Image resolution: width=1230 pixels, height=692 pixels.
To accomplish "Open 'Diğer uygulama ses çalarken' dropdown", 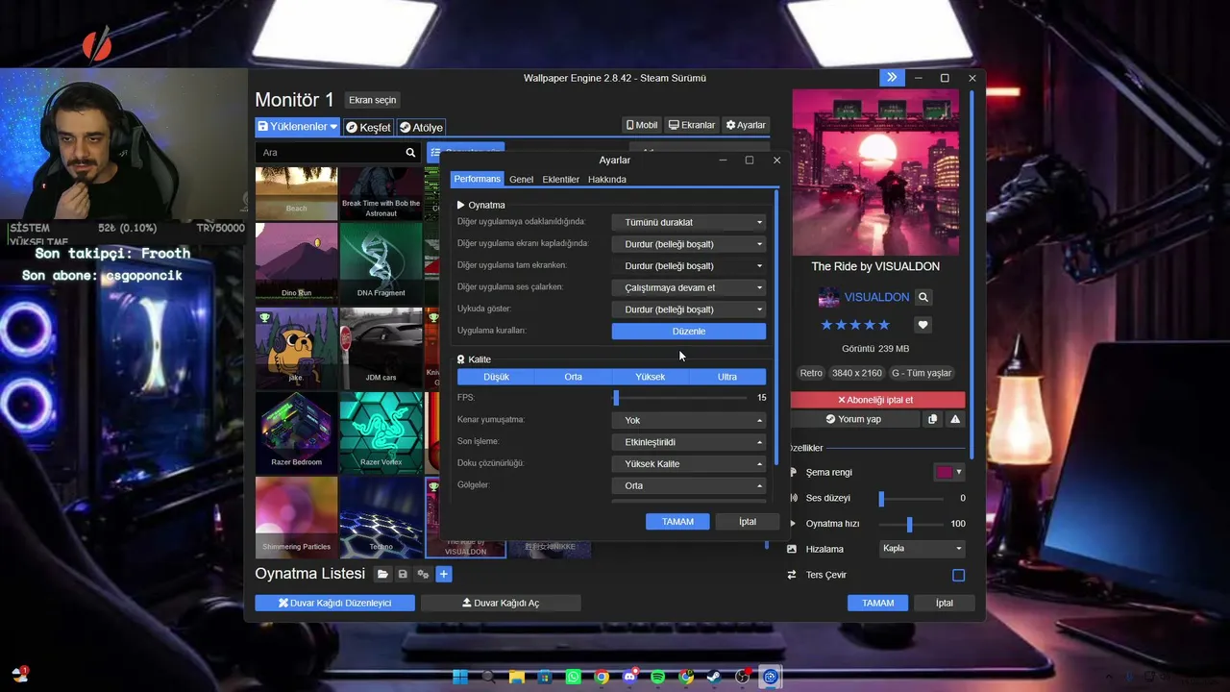I will (x=689, y=287).
